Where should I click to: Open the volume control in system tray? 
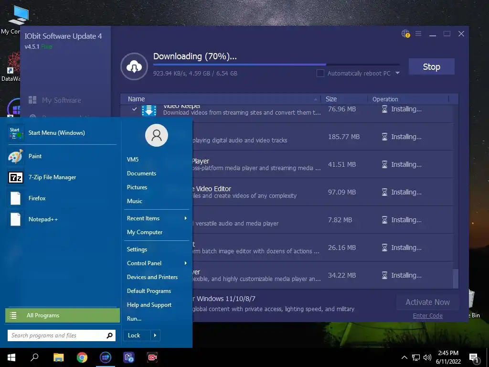(x=427, y=357)
